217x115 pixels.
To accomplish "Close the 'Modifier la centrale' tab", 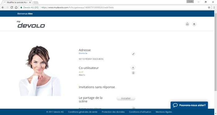I will coord(30,2).
